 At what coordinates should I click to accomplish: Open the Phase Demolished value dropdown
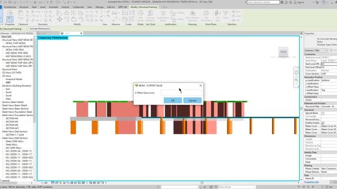[x=329, y=172]
